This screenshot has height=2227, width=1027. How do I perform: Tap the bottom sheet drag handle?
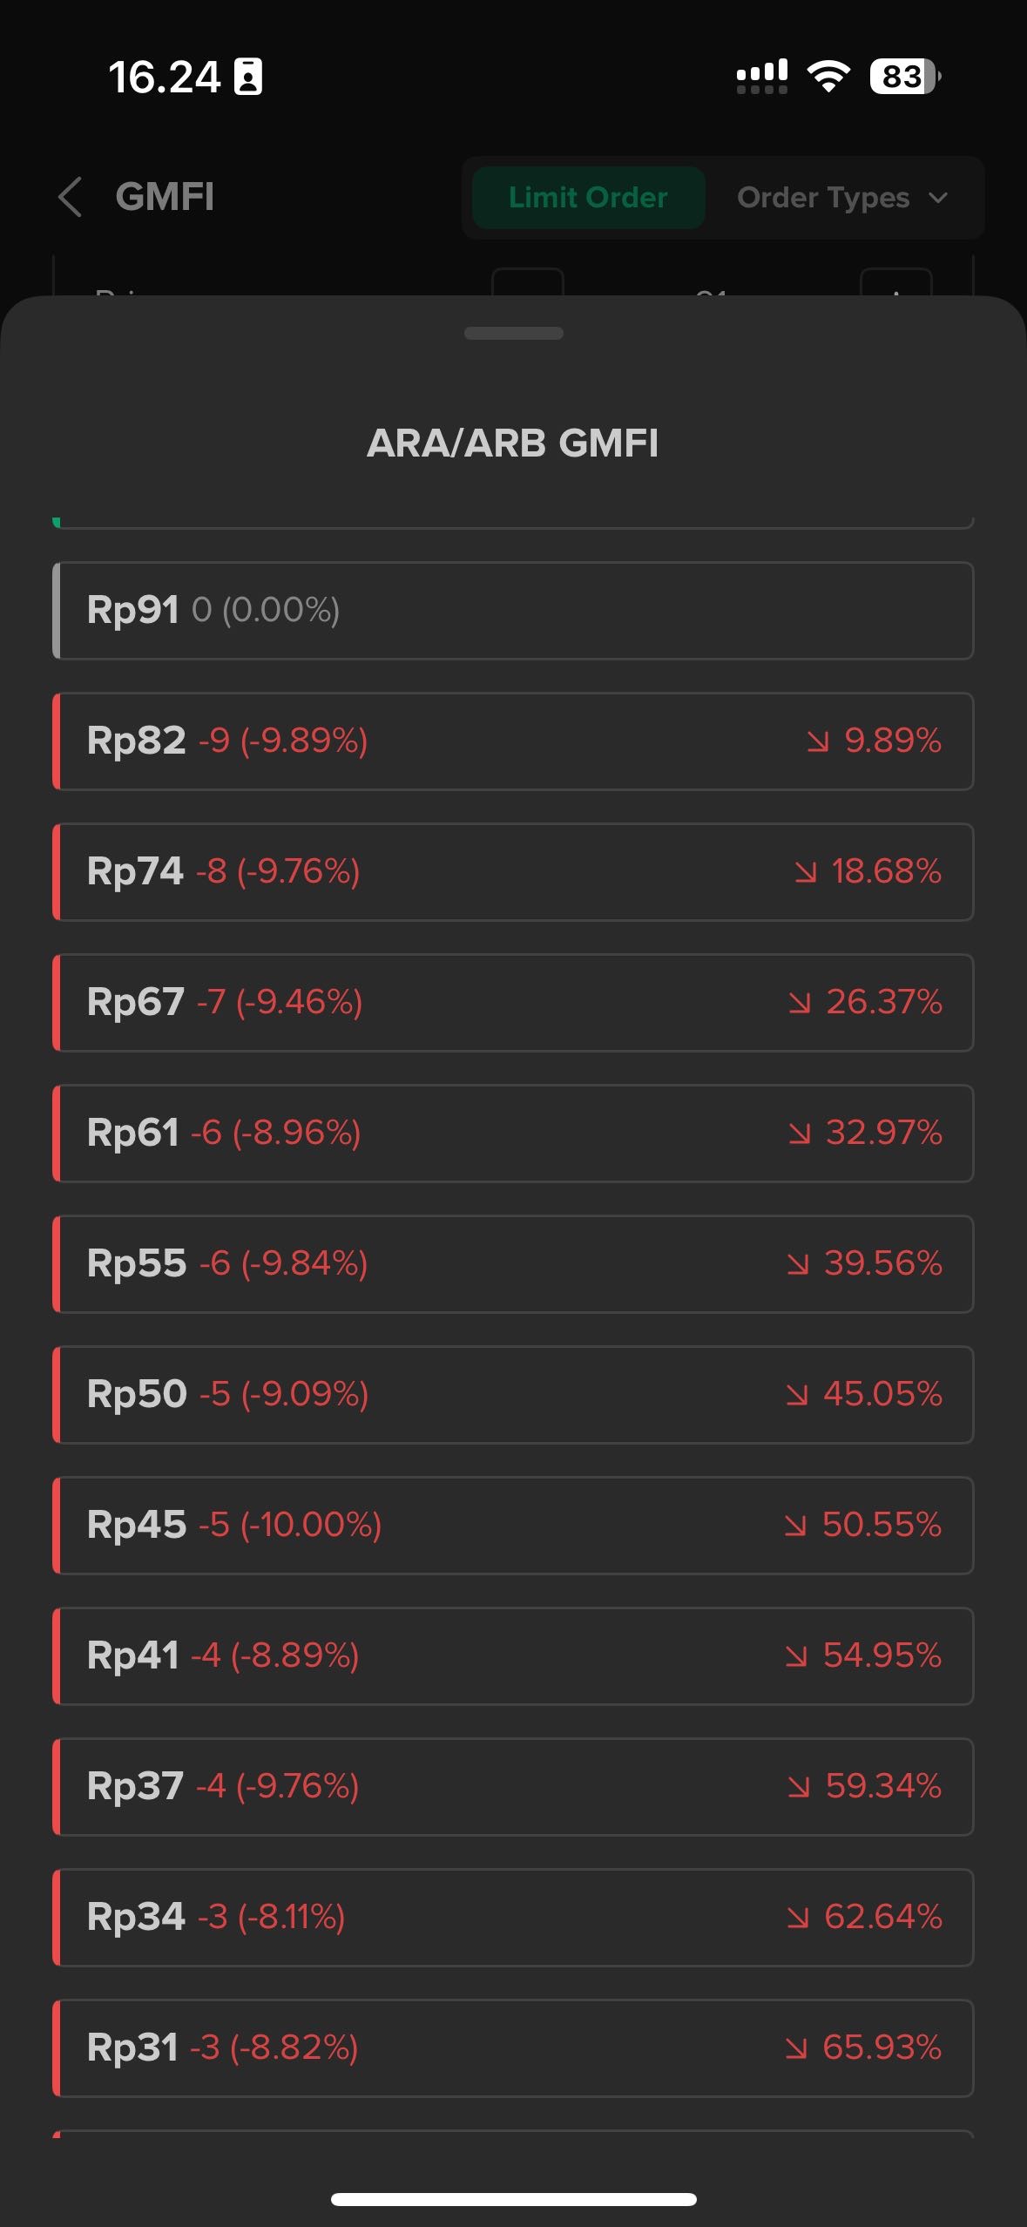coord(513,333)
